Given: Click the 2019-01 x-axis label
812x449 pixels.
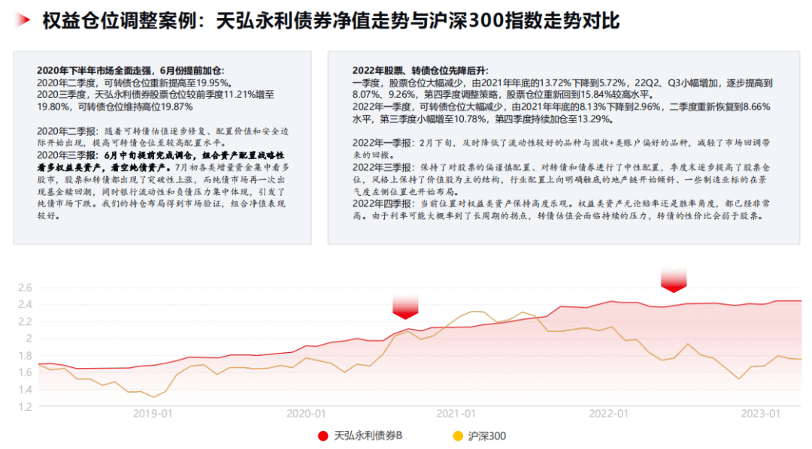Looking at the screenshot, I should click(153, 413).
